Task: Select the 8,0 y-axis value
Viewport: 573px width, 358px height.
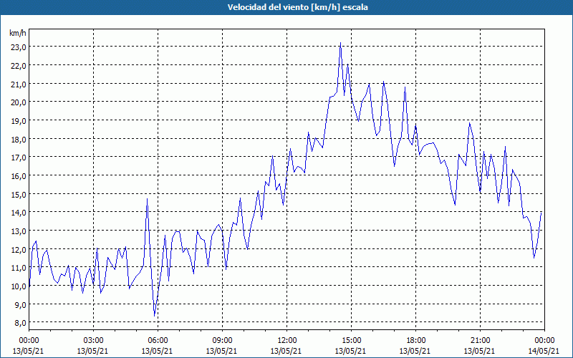Action: (x=20, y=323)
